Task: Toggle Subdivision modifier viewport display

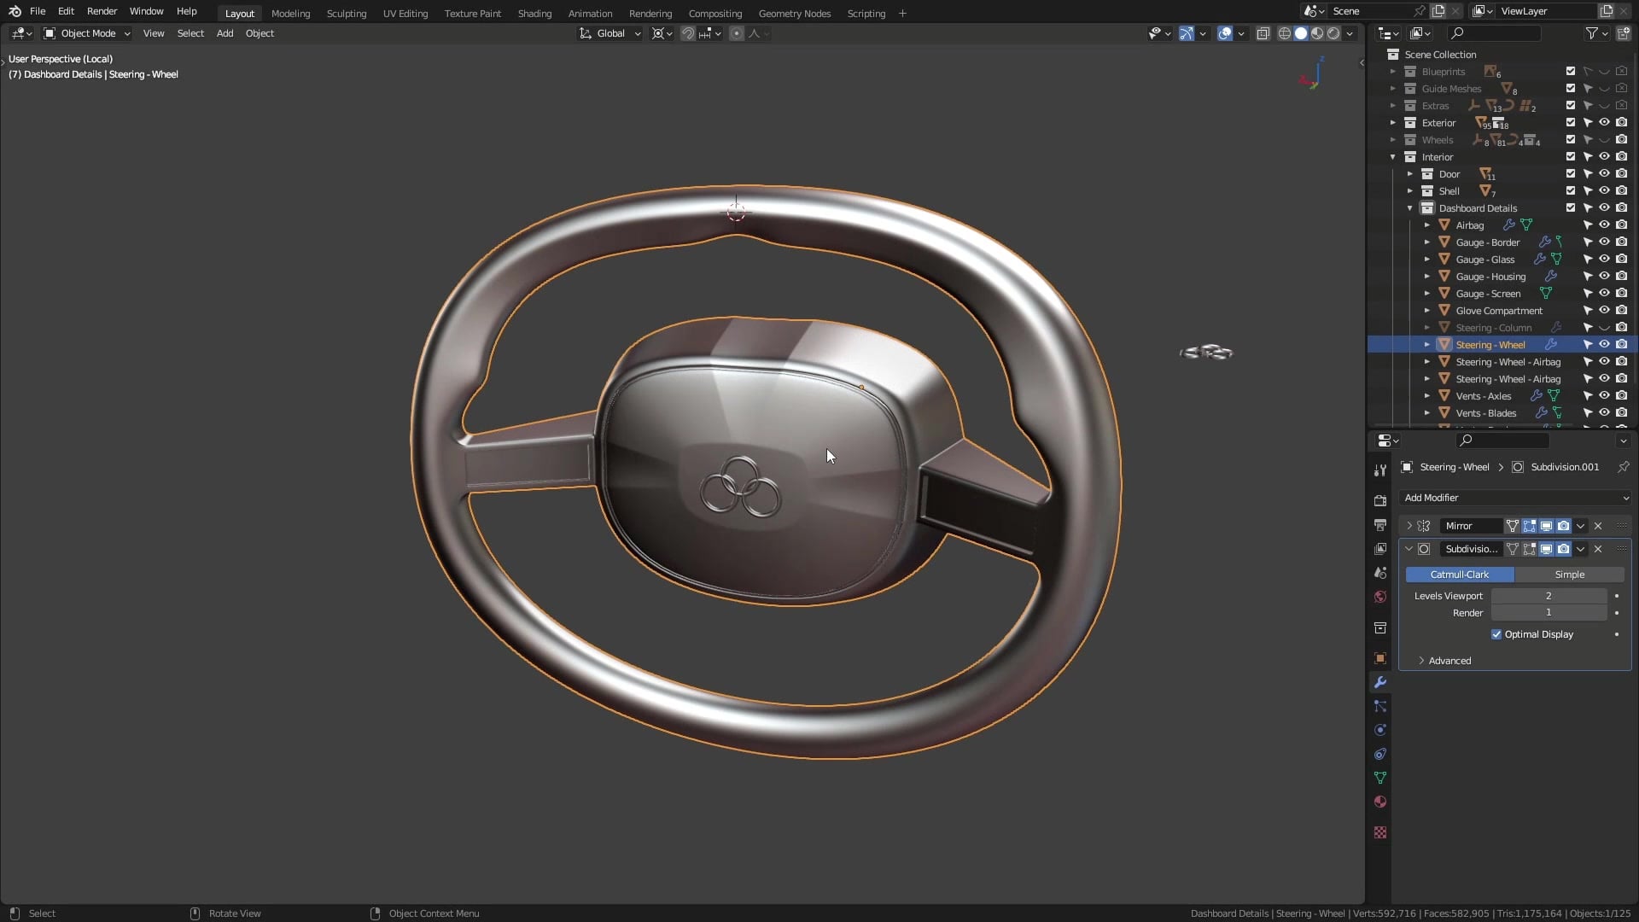Action: point(1547,549)
